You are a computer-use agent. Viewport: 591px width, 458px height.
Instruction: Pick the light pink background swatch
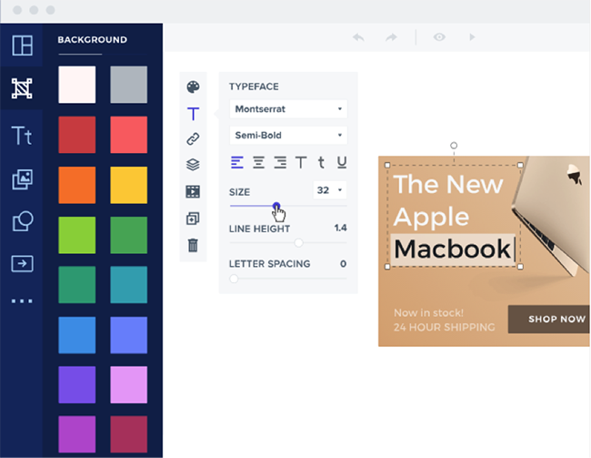[x=128, y=385]
